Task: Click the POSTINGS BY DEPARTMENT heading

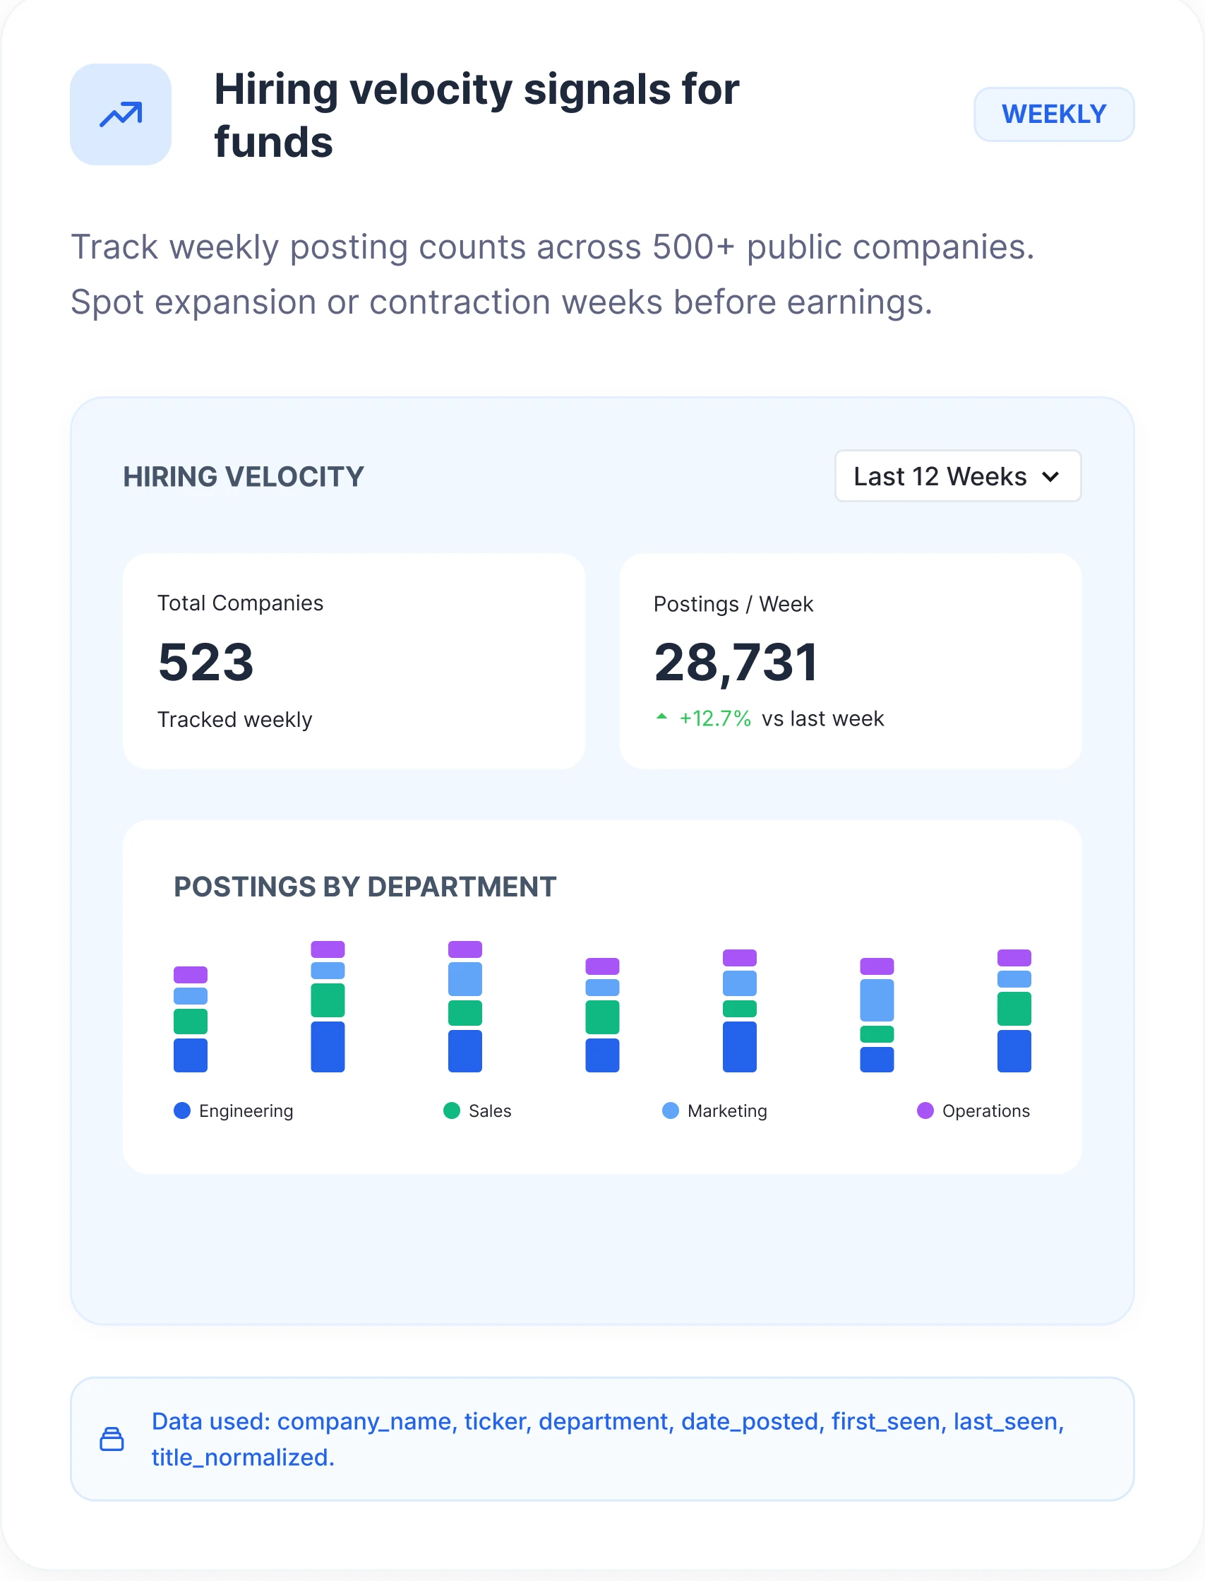Action: pyautogui.click(x=365, y=887)
